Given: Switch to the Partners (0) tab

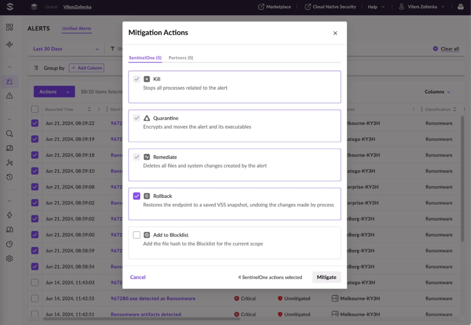Looking at the screenshot, I should 181,58.
